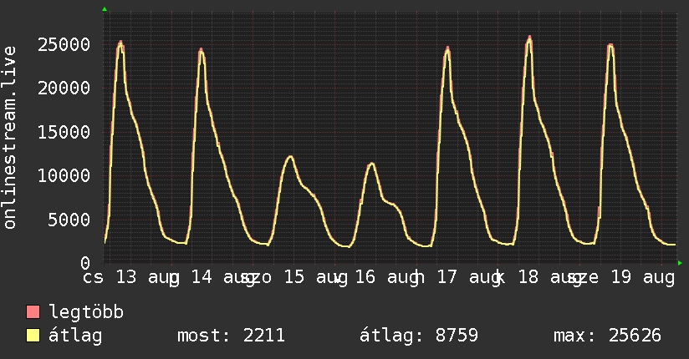The image size is (689, 359).
Task: Click the 'átlag: 8759' statistic
Action: coord(419,336)
